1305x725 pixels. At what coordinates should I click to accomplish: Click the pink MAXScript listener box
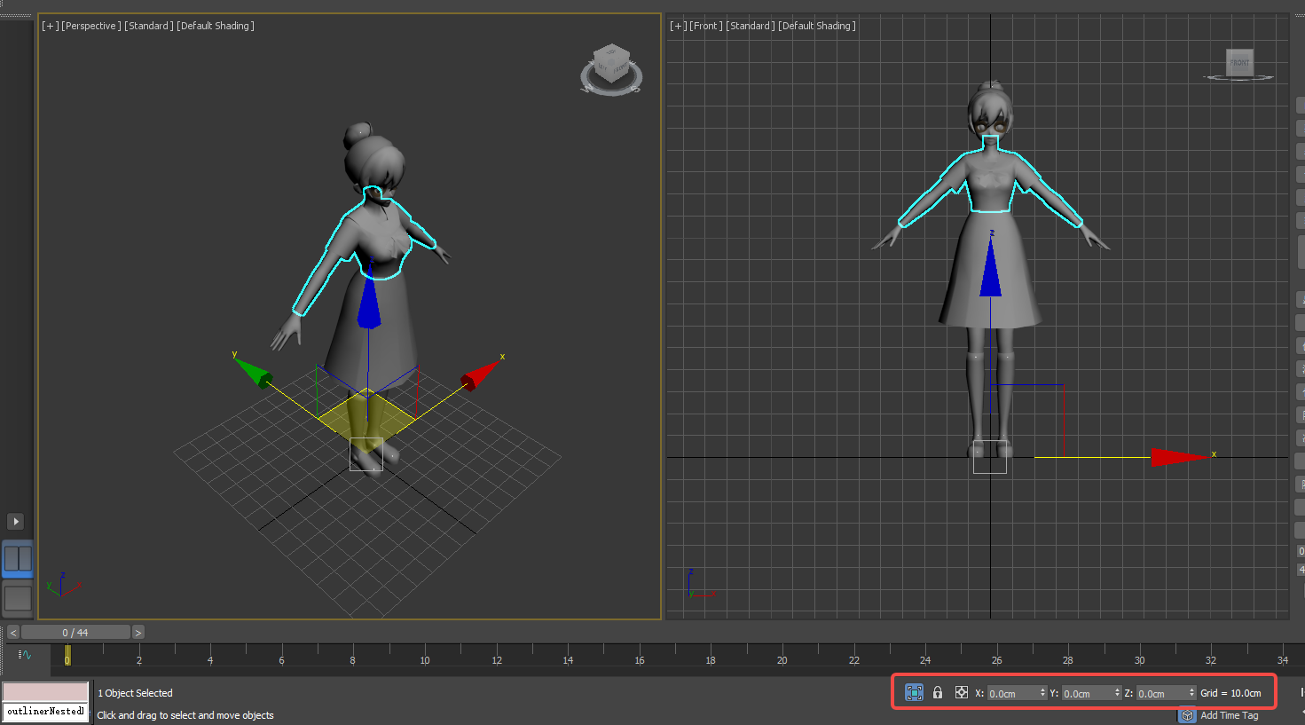coord(45,692)
